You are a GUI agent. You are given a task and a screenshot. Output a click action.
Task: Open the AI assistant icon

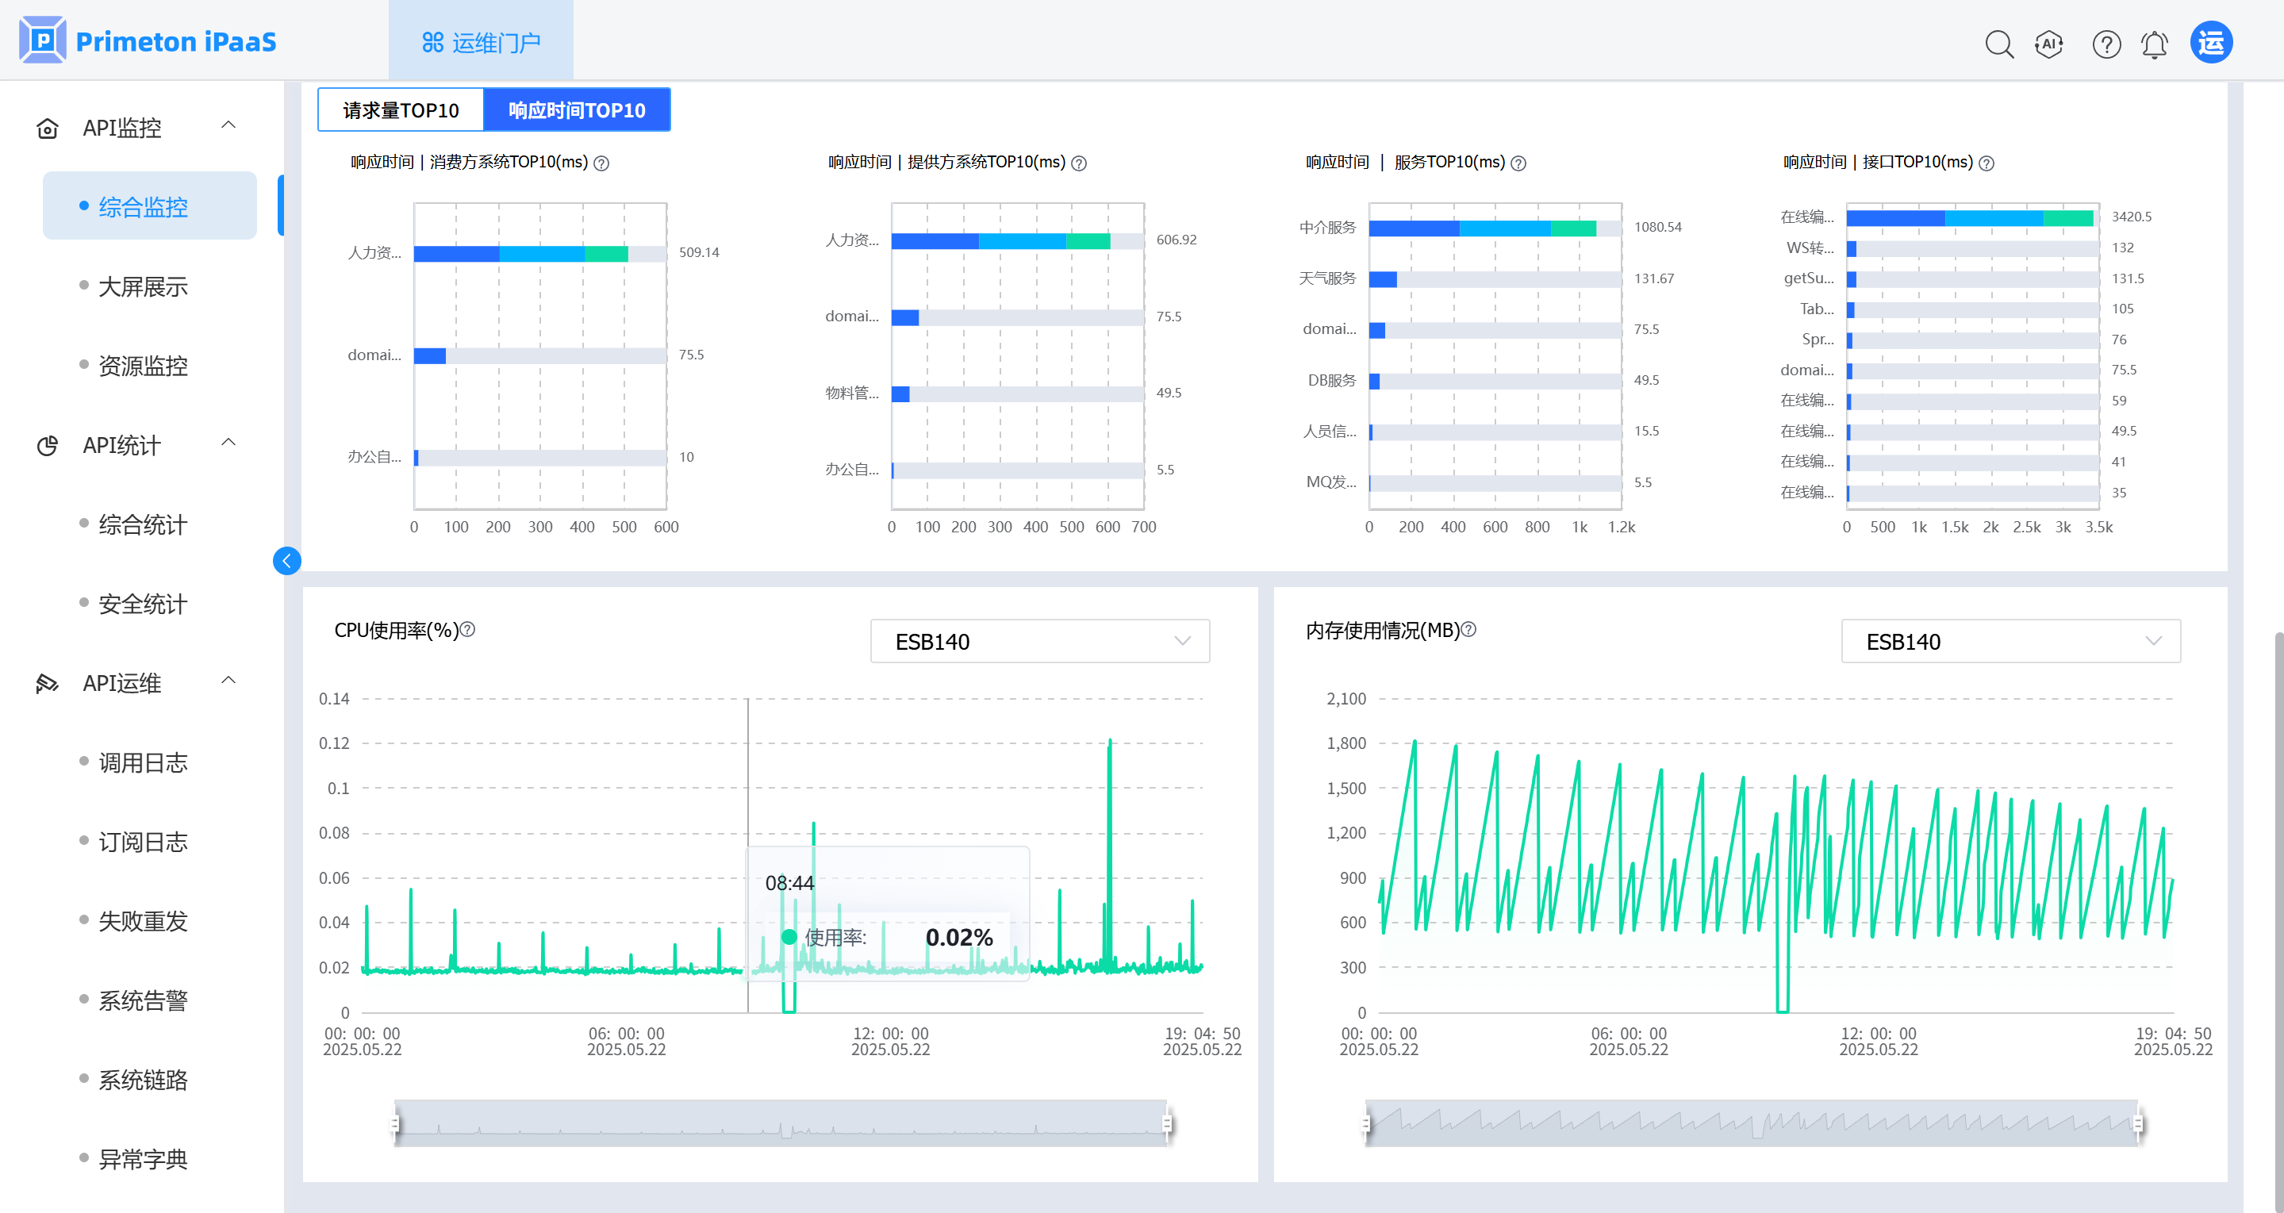(x=2049, y=44)
